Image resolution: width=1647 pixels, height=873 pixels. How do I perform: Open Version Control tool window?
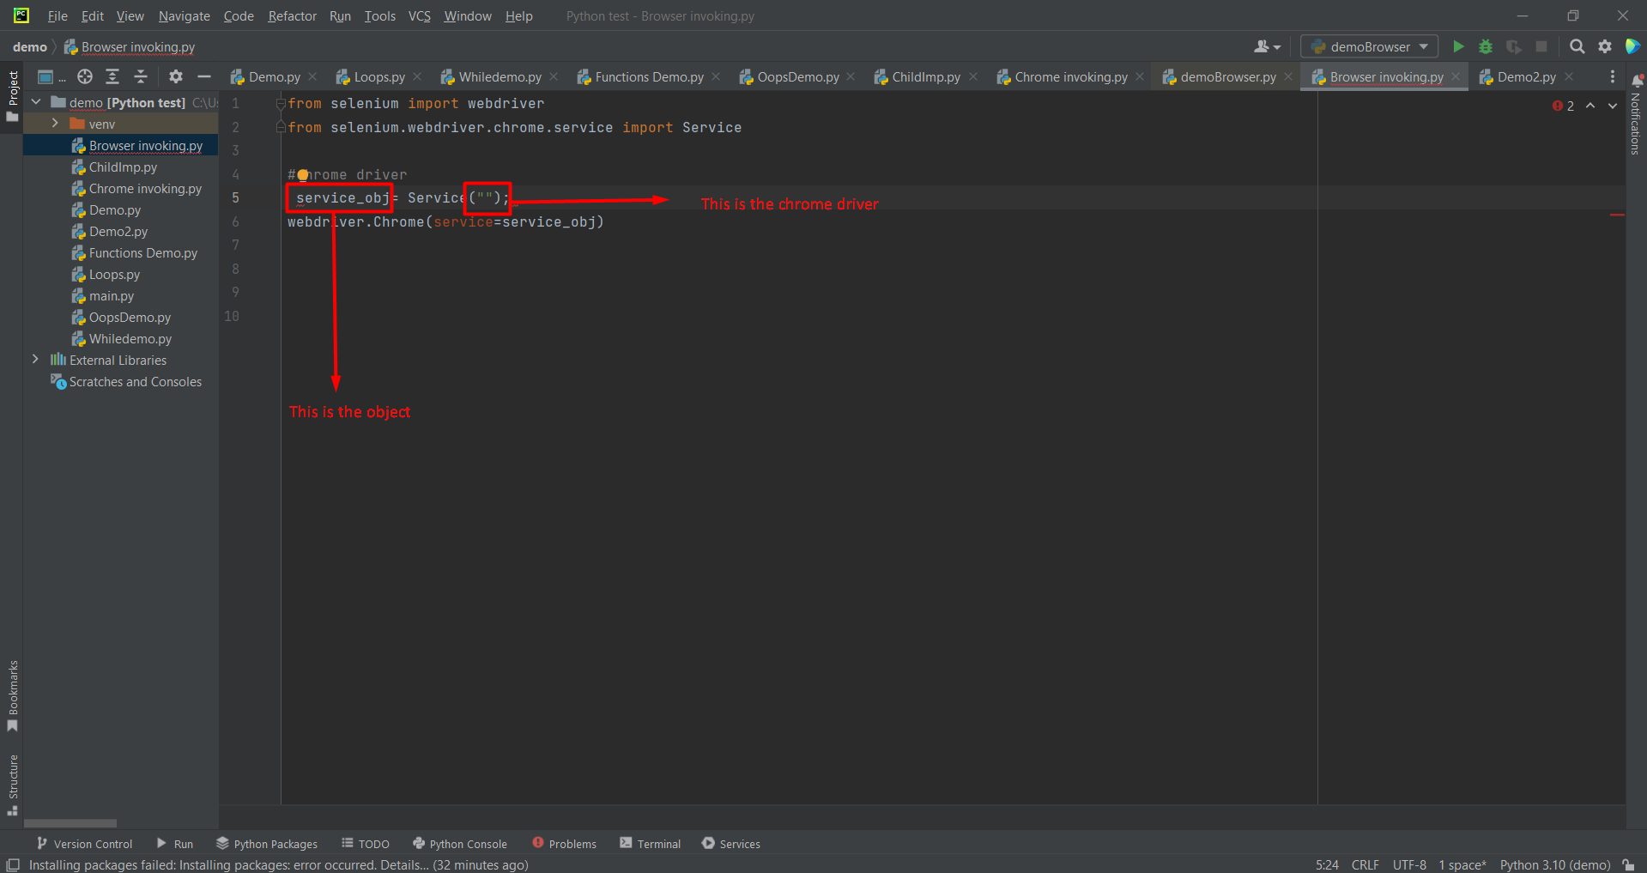coord(84,844)
